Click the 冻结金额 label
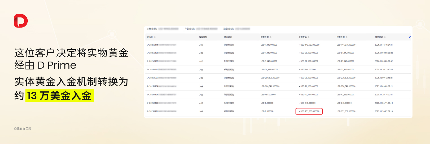430x144 pixels. (x=151, y=29)
